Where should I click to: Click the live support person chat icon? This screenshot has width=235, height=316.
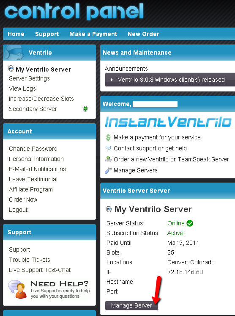tap(17, 289)
